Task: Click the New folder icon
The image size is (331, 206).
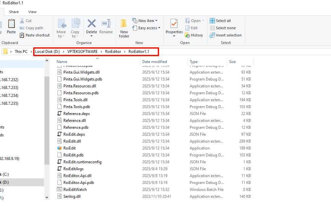Action: (x=124, y=24)
